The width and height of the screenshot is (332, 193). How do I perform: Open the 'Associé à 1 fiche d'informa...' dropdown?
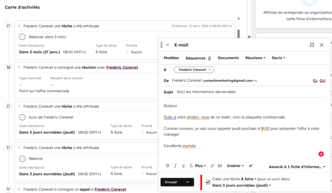297,167
